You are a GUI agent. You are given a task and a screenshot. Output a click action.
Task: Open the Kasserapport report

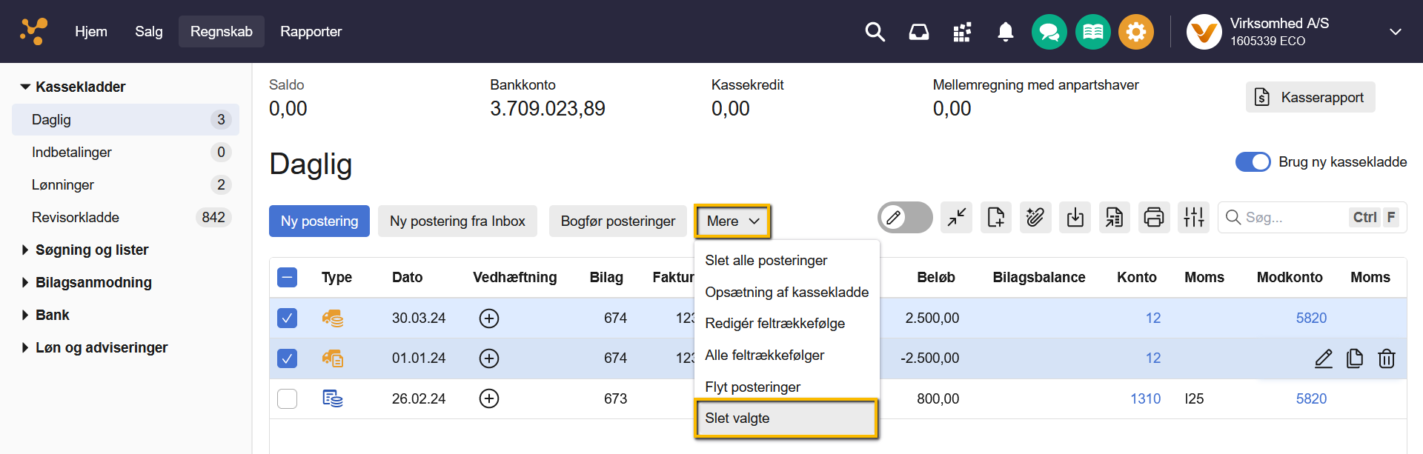(x=1310, y=97)
